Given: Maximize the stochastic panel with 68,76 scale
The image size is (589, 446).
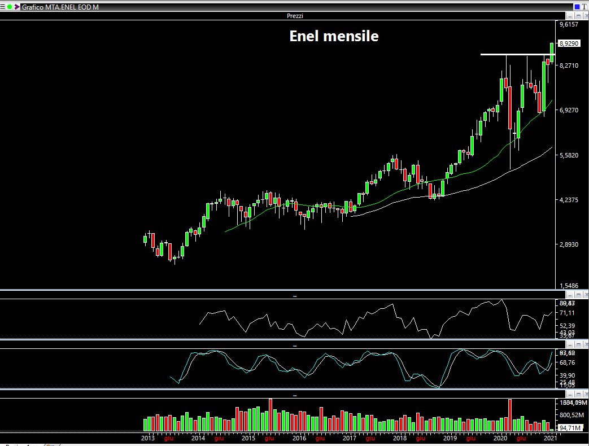Looking at the screenshot, I should (578, 344).
